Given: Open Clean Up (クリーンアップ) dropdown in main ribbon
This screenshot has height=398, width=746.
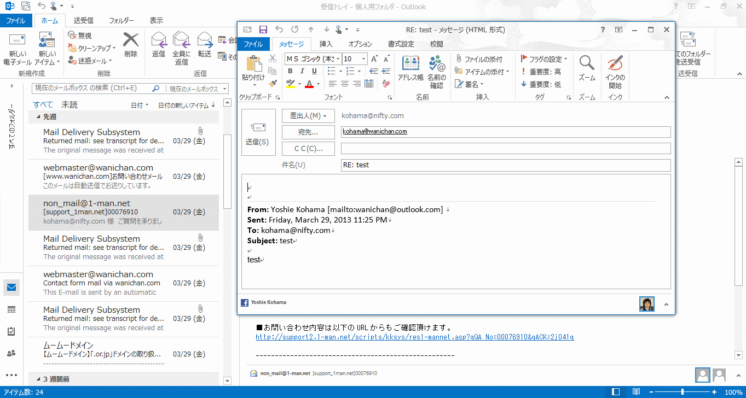Looking at the screenshot, I should point(92,48).
